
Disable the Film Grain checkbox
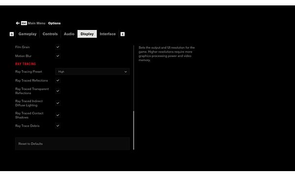[58, 47]
